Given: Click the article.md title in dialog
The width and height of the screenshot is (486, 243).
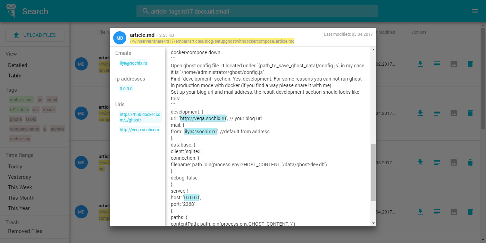Looking at the screenshot, I should pyautogui.click(x=142, y=35).
